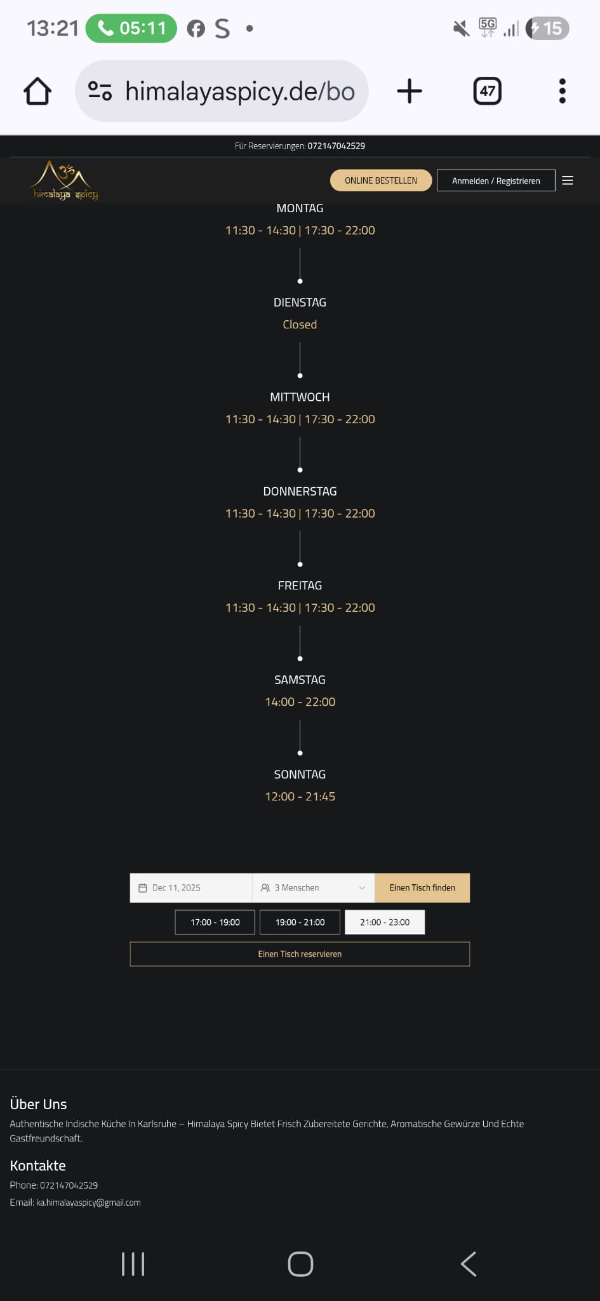Open the Dec 11, 2025 date picker
The width and height of the screenshot is (600, 1301).
(190, 888)
